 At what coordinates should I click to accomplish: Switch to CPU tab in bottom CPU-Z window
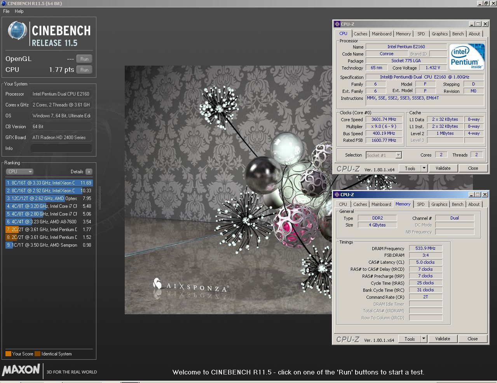(x=343, y=204)
